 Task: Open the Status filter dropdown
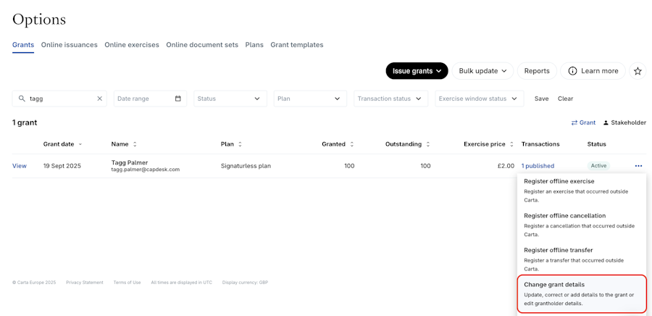click(230, 99)
